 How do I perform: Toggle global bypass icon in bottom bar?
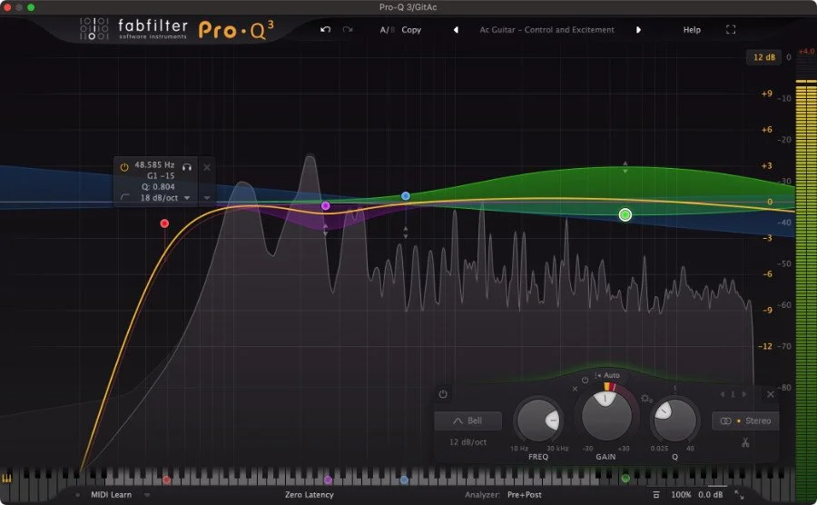[656, 495]
